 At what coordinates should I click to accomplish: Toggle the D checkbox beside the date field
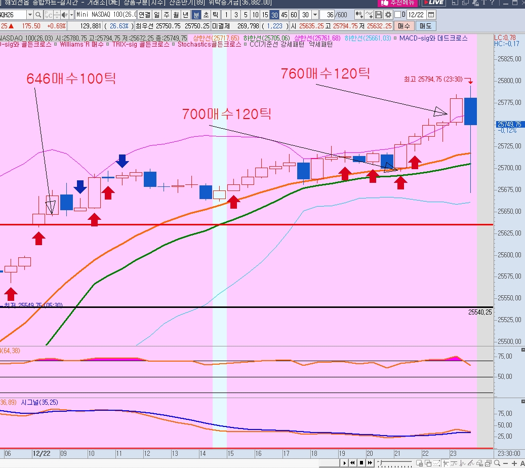click(x=397, y=15)
